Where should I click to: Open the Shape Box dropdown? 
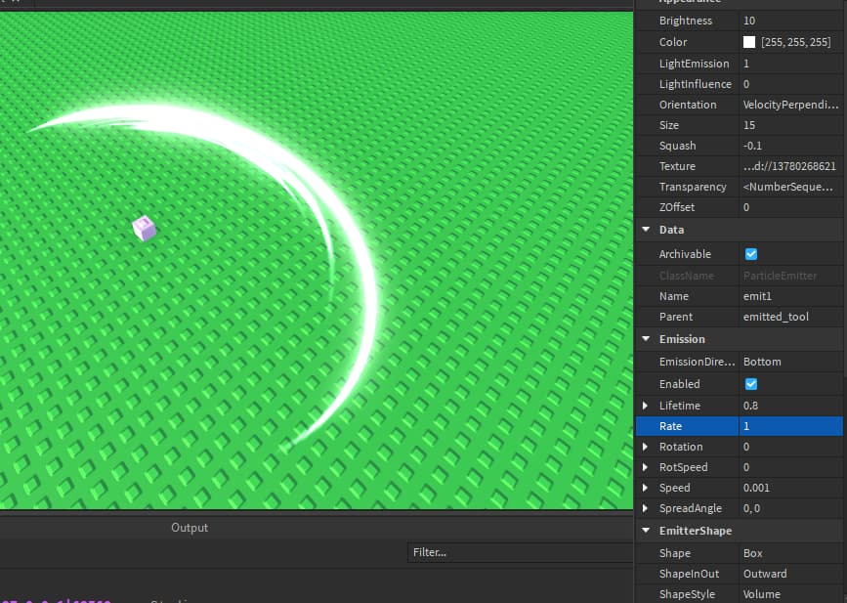pos(789,553)
